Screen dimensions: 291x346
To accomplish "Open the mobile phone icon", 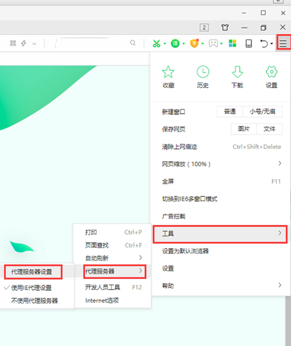I will (249, 44).
